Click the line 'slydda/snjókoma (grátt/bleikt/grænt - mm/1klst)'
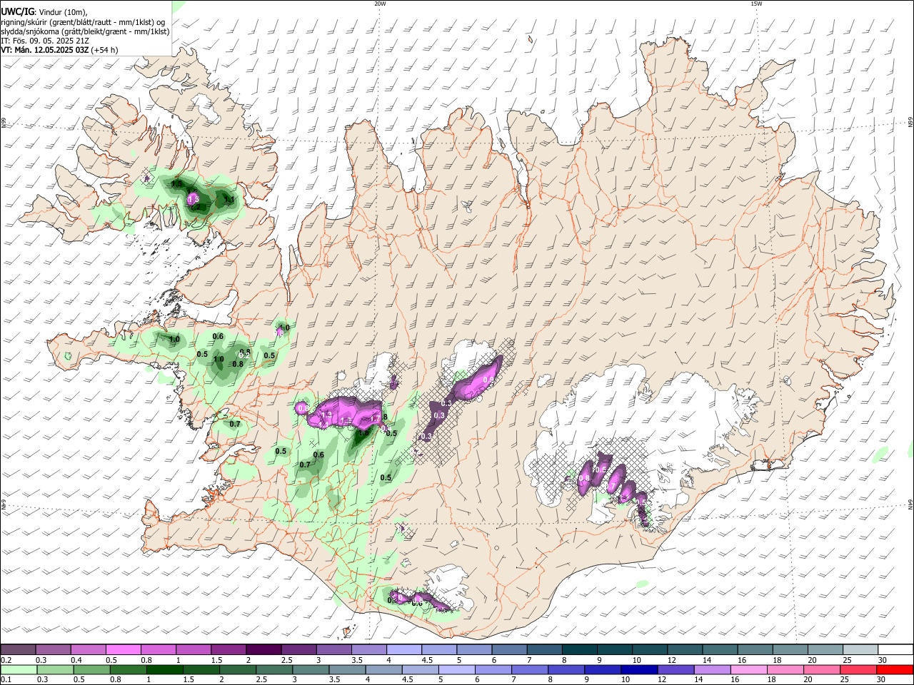Viewport: 914px width, 685px height. pyautogui.click(x=85, y=31)
